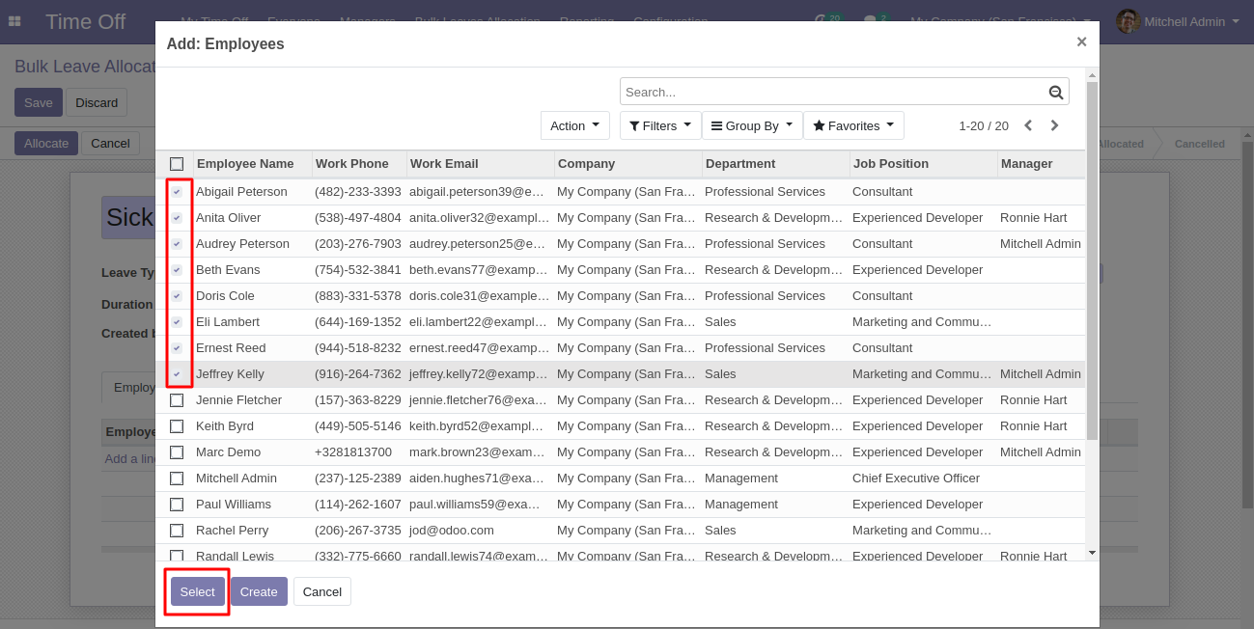Viewport: 1254px width, 629px height.
Task: Click Allocate button on background form
Action: tap(46, 143)
